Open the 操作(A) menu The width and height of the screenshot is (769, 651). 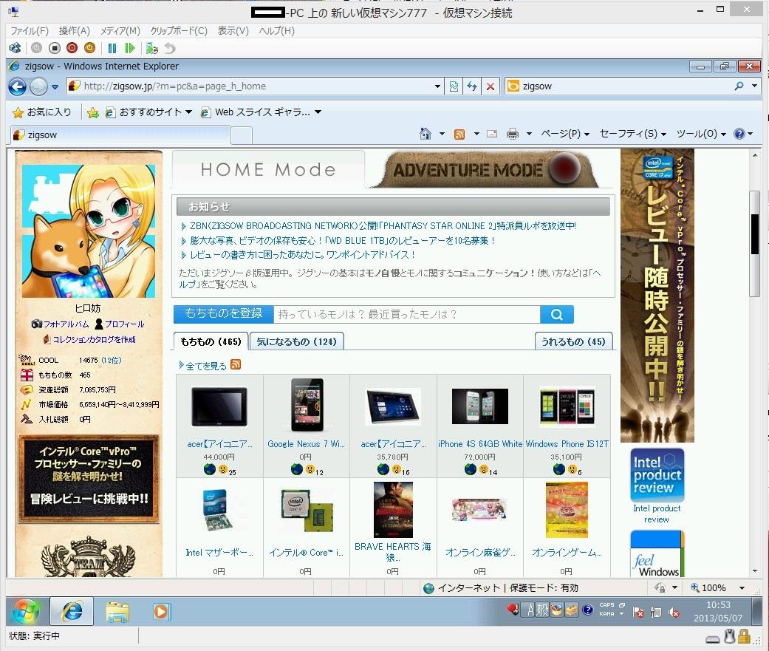pyautogui.click(x=74, y=31)
